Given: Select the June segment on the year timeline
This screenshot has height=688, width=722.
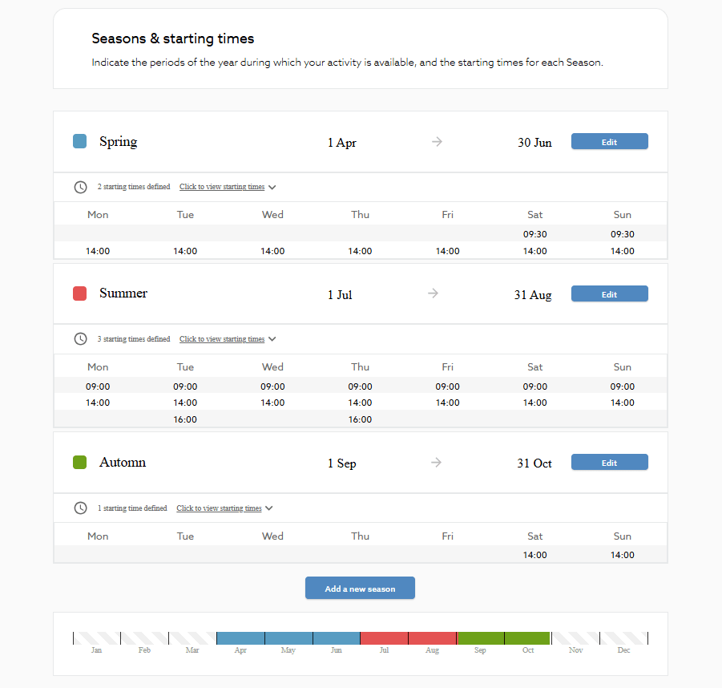Looking at the screenshot, I should pos(337,638).
